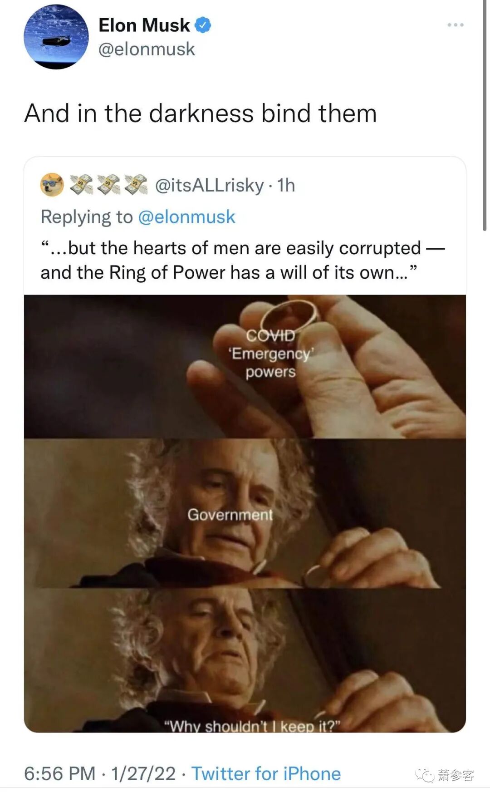Open the three-dot more options menu
Image resolution: width=490 pixels, height=797 pixels.
tap(456, 25)
